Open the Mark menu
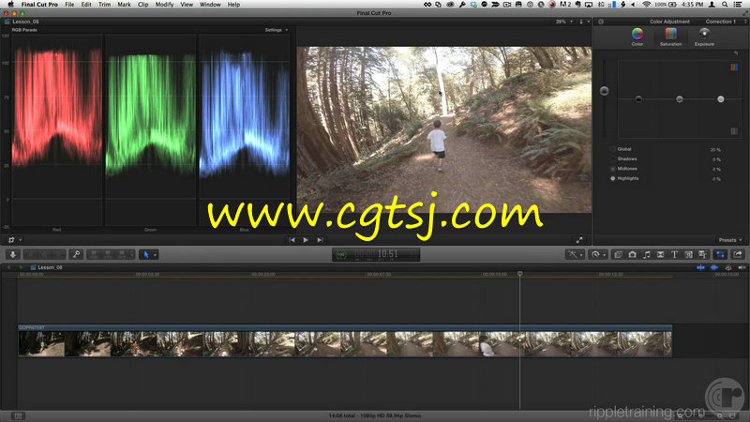 pos(124,5)
